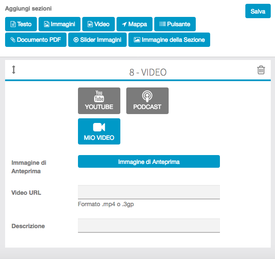Select YouTube as video source
275x259 pixels.
point(99,101)
